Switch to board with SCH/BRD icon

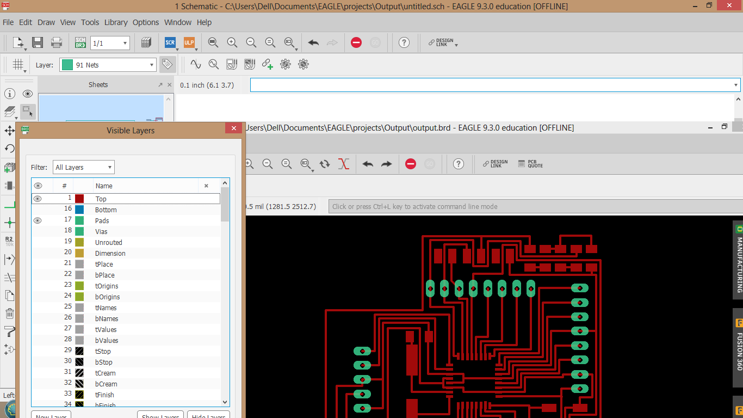(81, 42)
